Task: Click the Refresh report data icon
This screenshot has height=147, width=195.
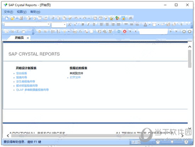Action: [119, 32]
